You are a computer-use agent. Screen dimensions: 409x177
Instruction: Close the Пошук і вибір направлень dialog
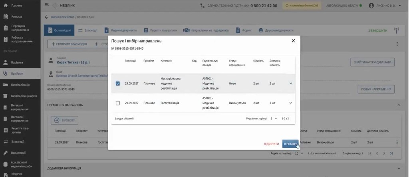(293, 41)
